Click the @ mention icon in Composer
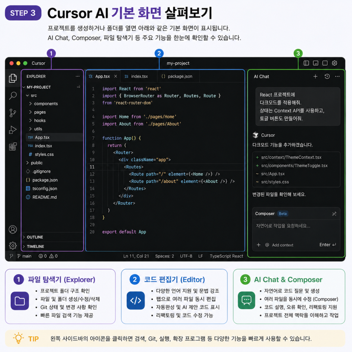Screen dimensions: 352x352 click(267, 245)
